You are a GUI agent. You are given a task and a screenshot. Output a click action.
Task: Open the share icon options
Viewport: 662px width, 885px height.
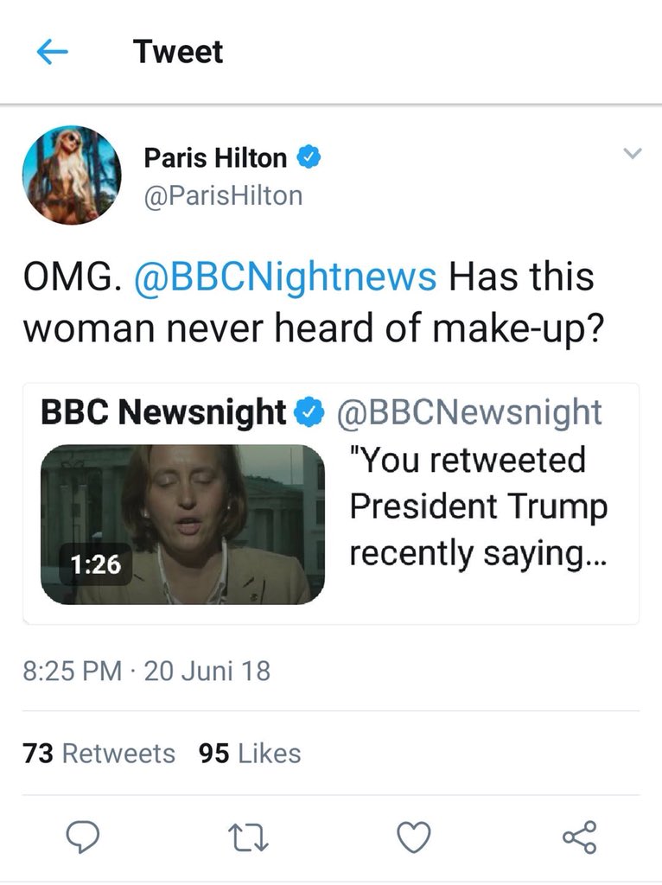point(579,837)
